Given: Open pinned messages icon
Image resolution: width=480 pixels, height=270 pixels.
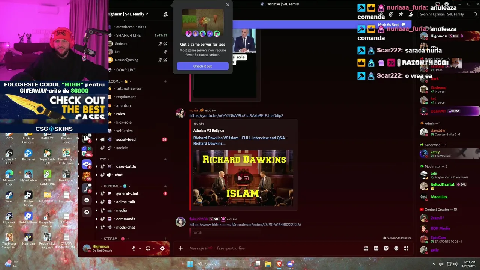Looking at the screenshot, I should (401, 14).
